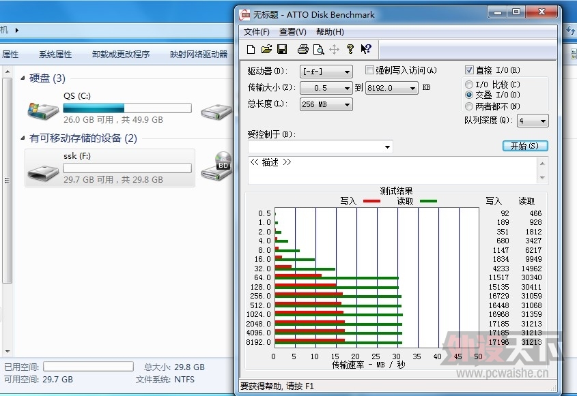Collapse the 硬盘 (3) group
The width and height of the screenshot is (577, 396).
click(x=23, y=78)
